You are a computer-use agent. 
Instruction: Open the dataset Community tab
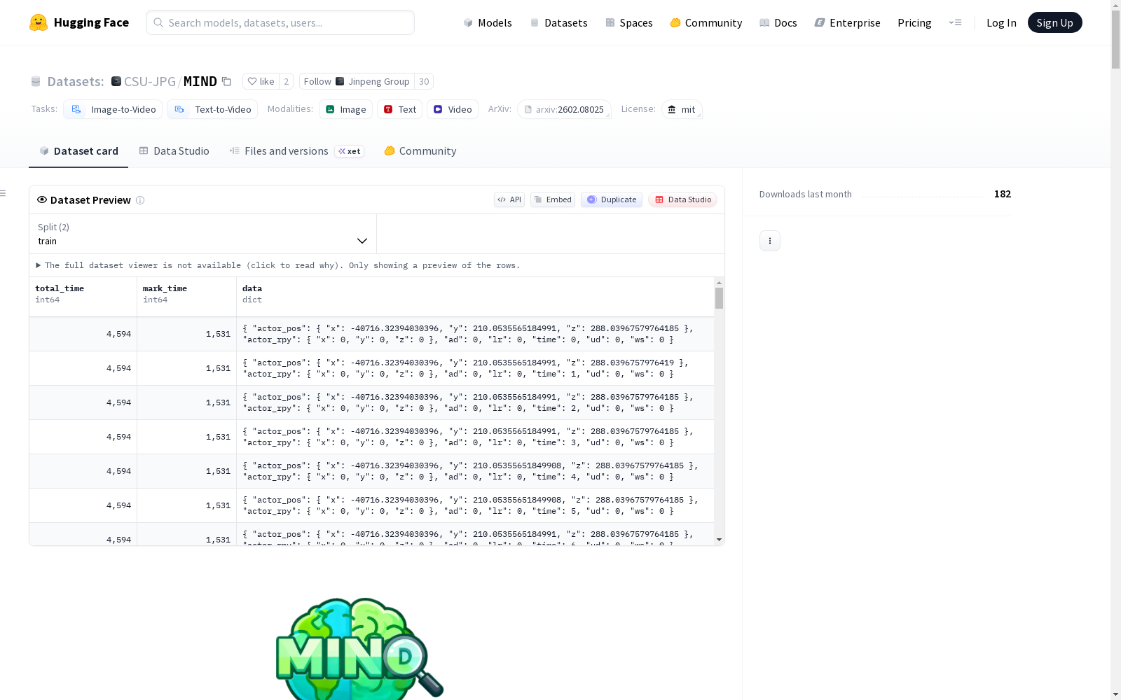coord(420,151)
